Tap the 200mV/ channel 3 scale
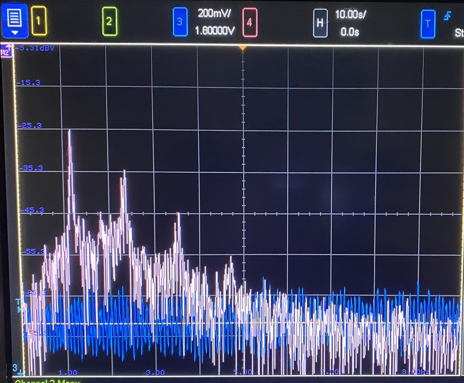Image resolution: width=464 pixels, height=383 pixels. (214, 14)
